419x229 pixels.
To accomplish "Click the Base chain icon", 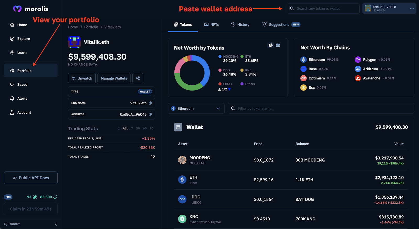I will [304, 69].
